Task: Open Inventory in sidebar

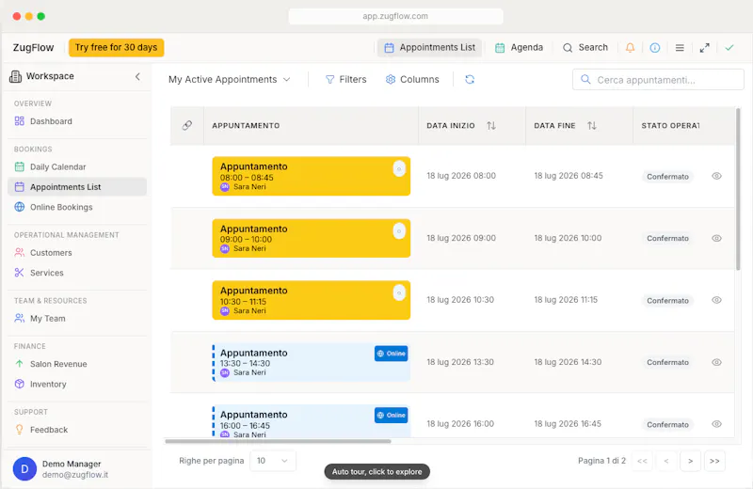Action: click(x=77, y=385)
